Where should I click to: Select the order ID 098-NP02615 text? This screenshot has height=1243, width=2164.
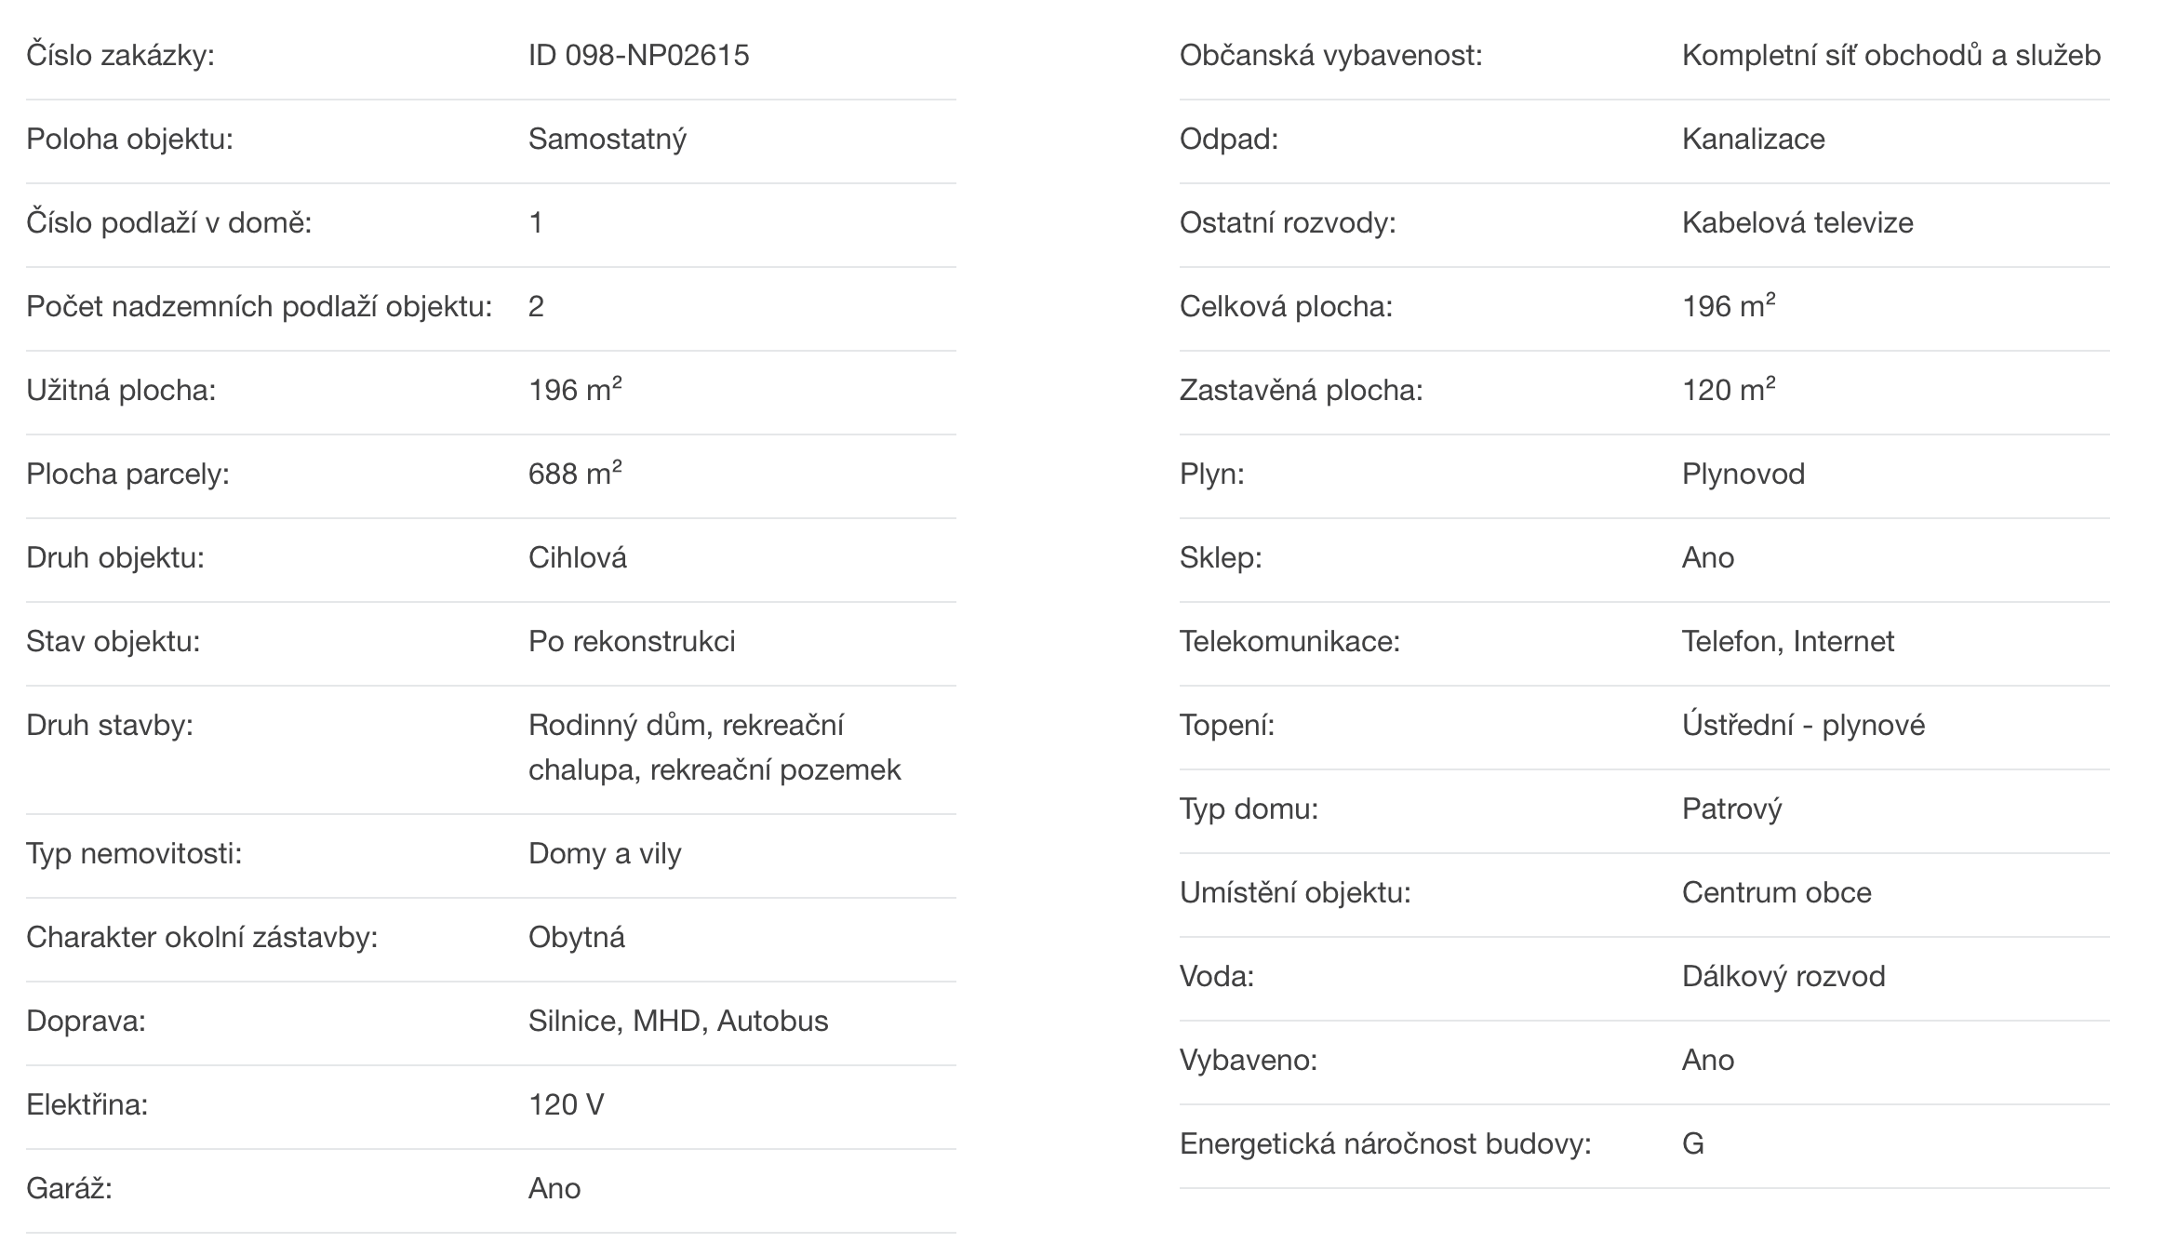tap(638, 55)
